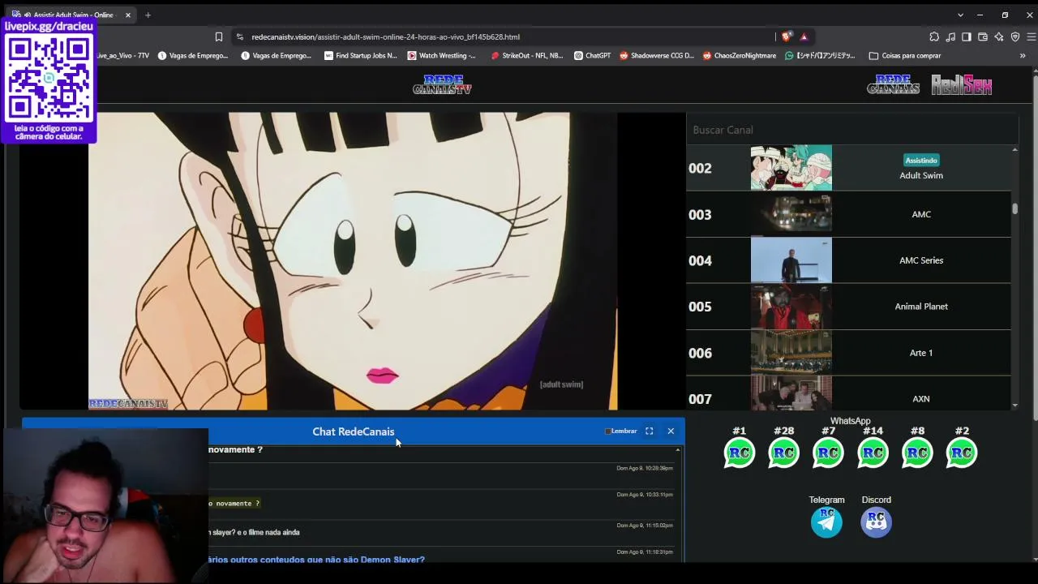This screenshot has height=584, width=1038.
Task: Open the ChaosZeroNightmare bookmark
Action: coord(739,56)
